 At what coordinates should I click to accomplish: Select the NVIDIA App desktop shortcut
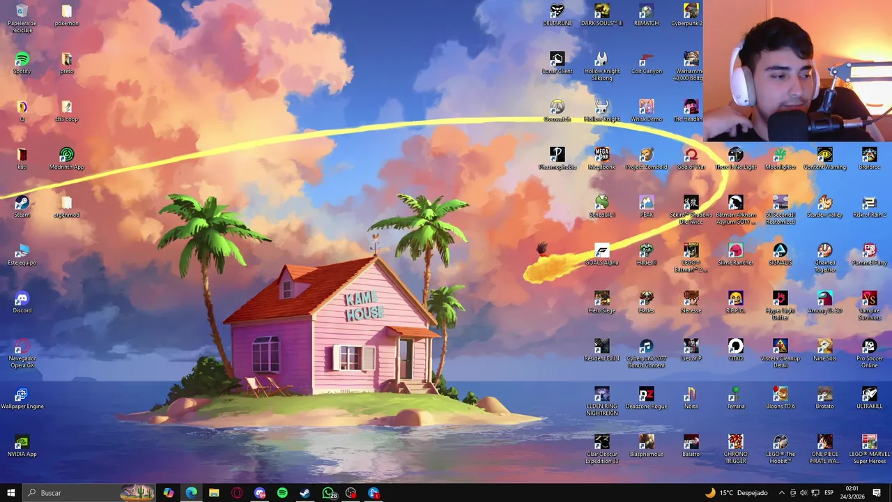(22, 446)
